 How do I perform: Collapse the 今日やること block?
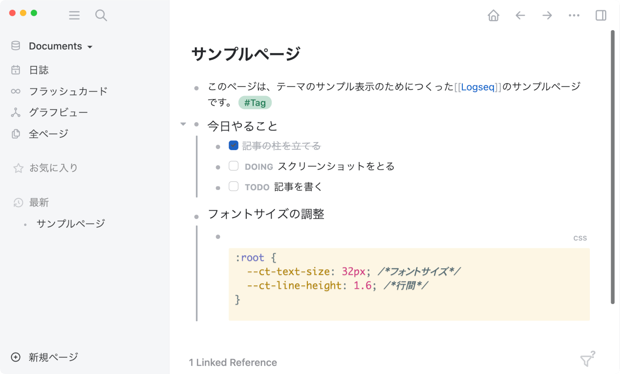click(183, 124)
